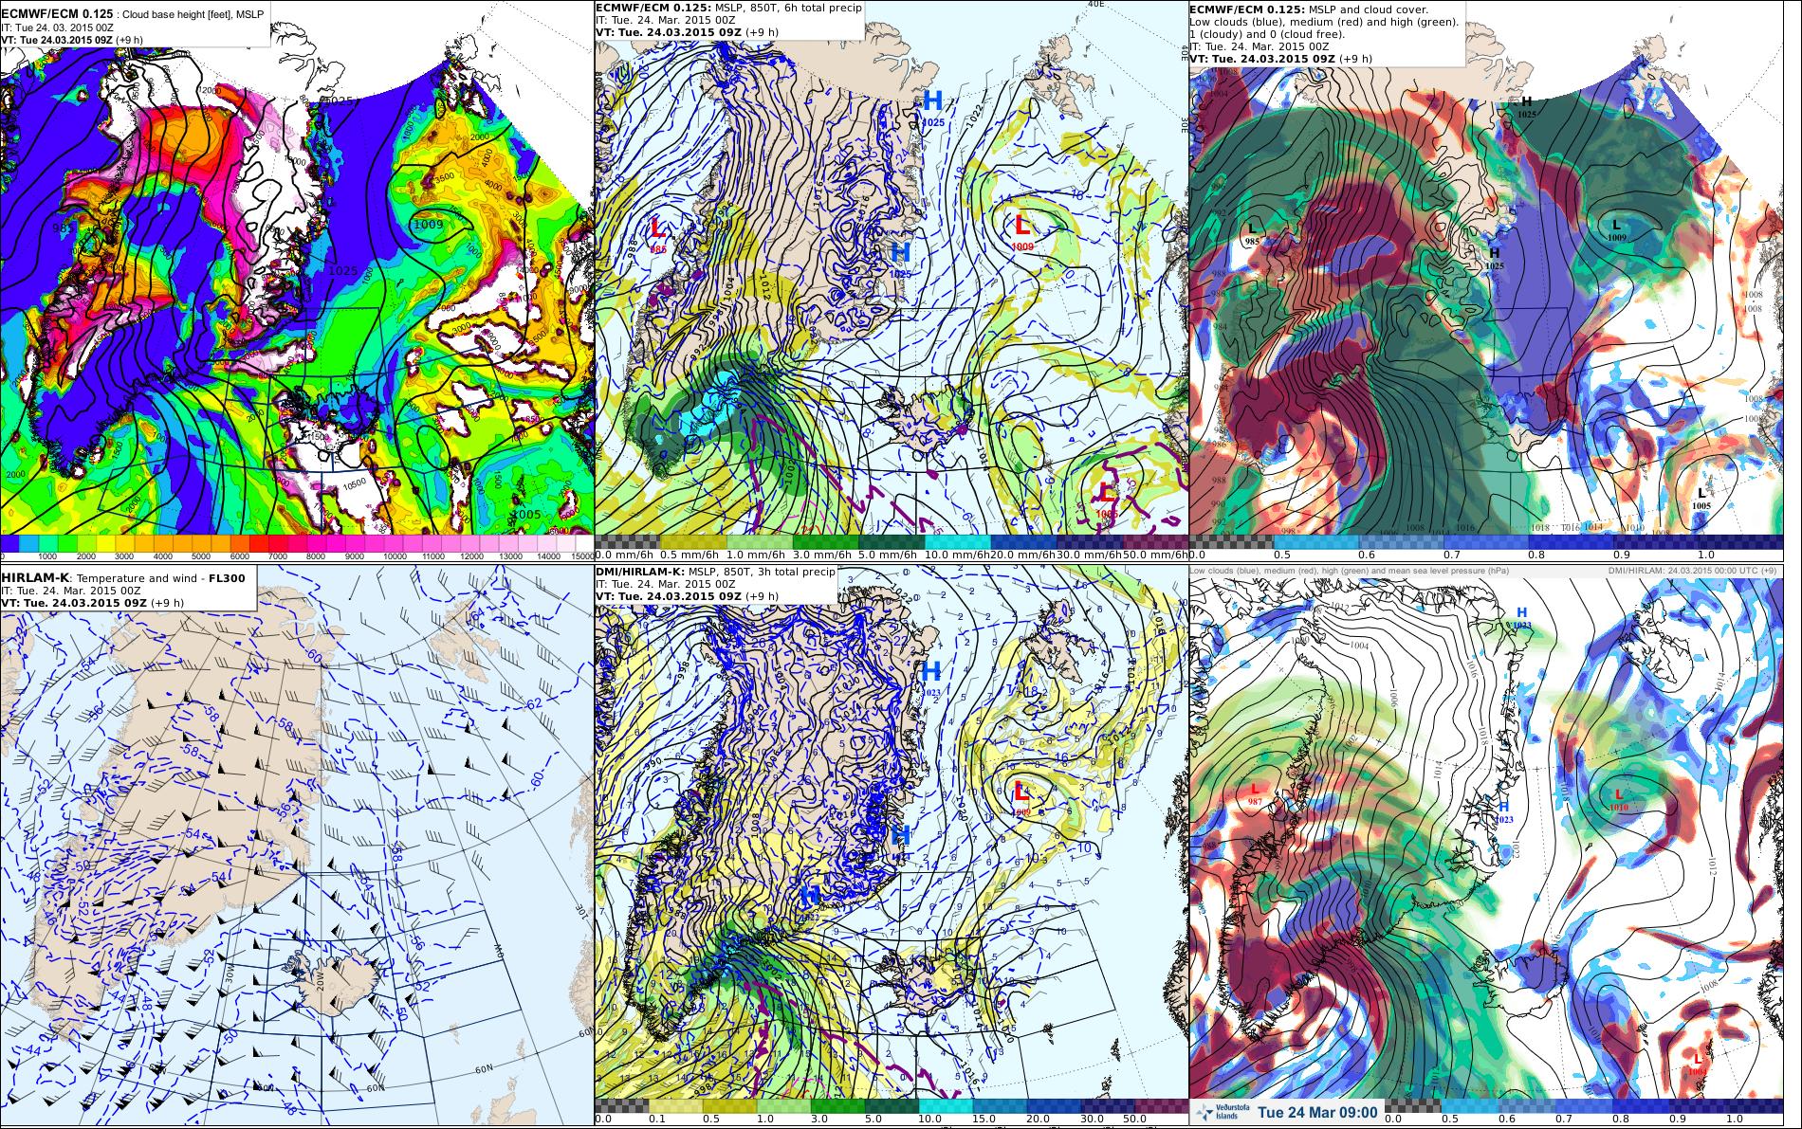1802x1129 pixels.
Task: Open the cloud base height map panel
Action: tap(297, 280)
